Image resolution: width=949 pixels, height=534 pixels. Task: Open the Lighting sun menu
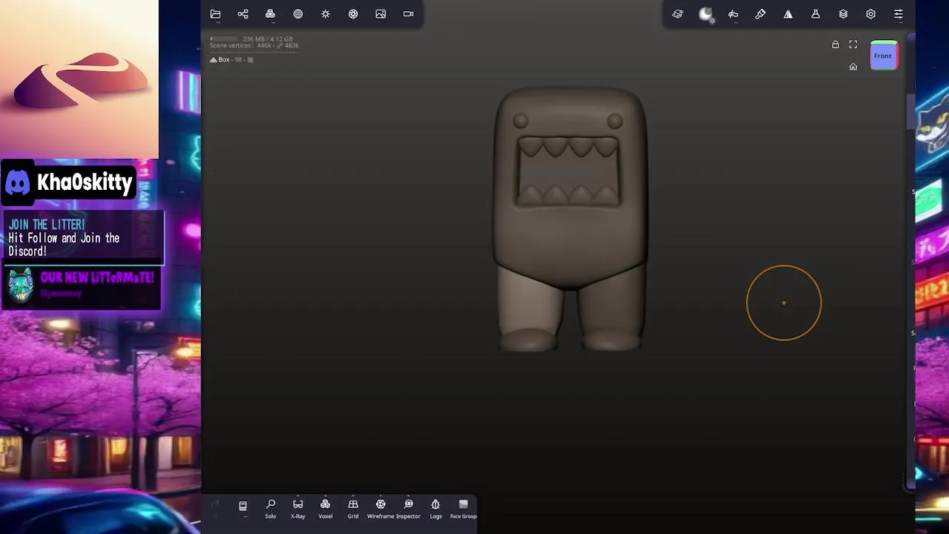325,14
